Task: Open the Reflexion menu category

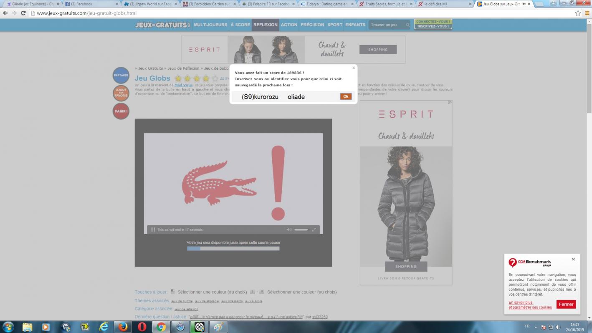Action: [265, 25]
